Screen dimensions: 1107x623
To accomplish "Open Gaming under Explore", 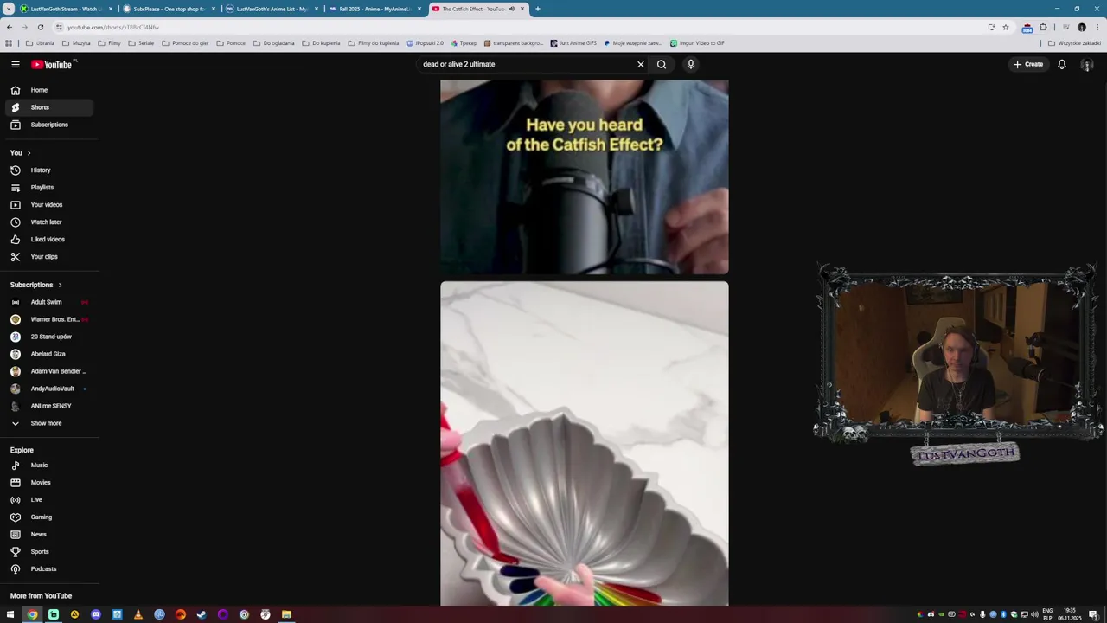I will point(49,517).
